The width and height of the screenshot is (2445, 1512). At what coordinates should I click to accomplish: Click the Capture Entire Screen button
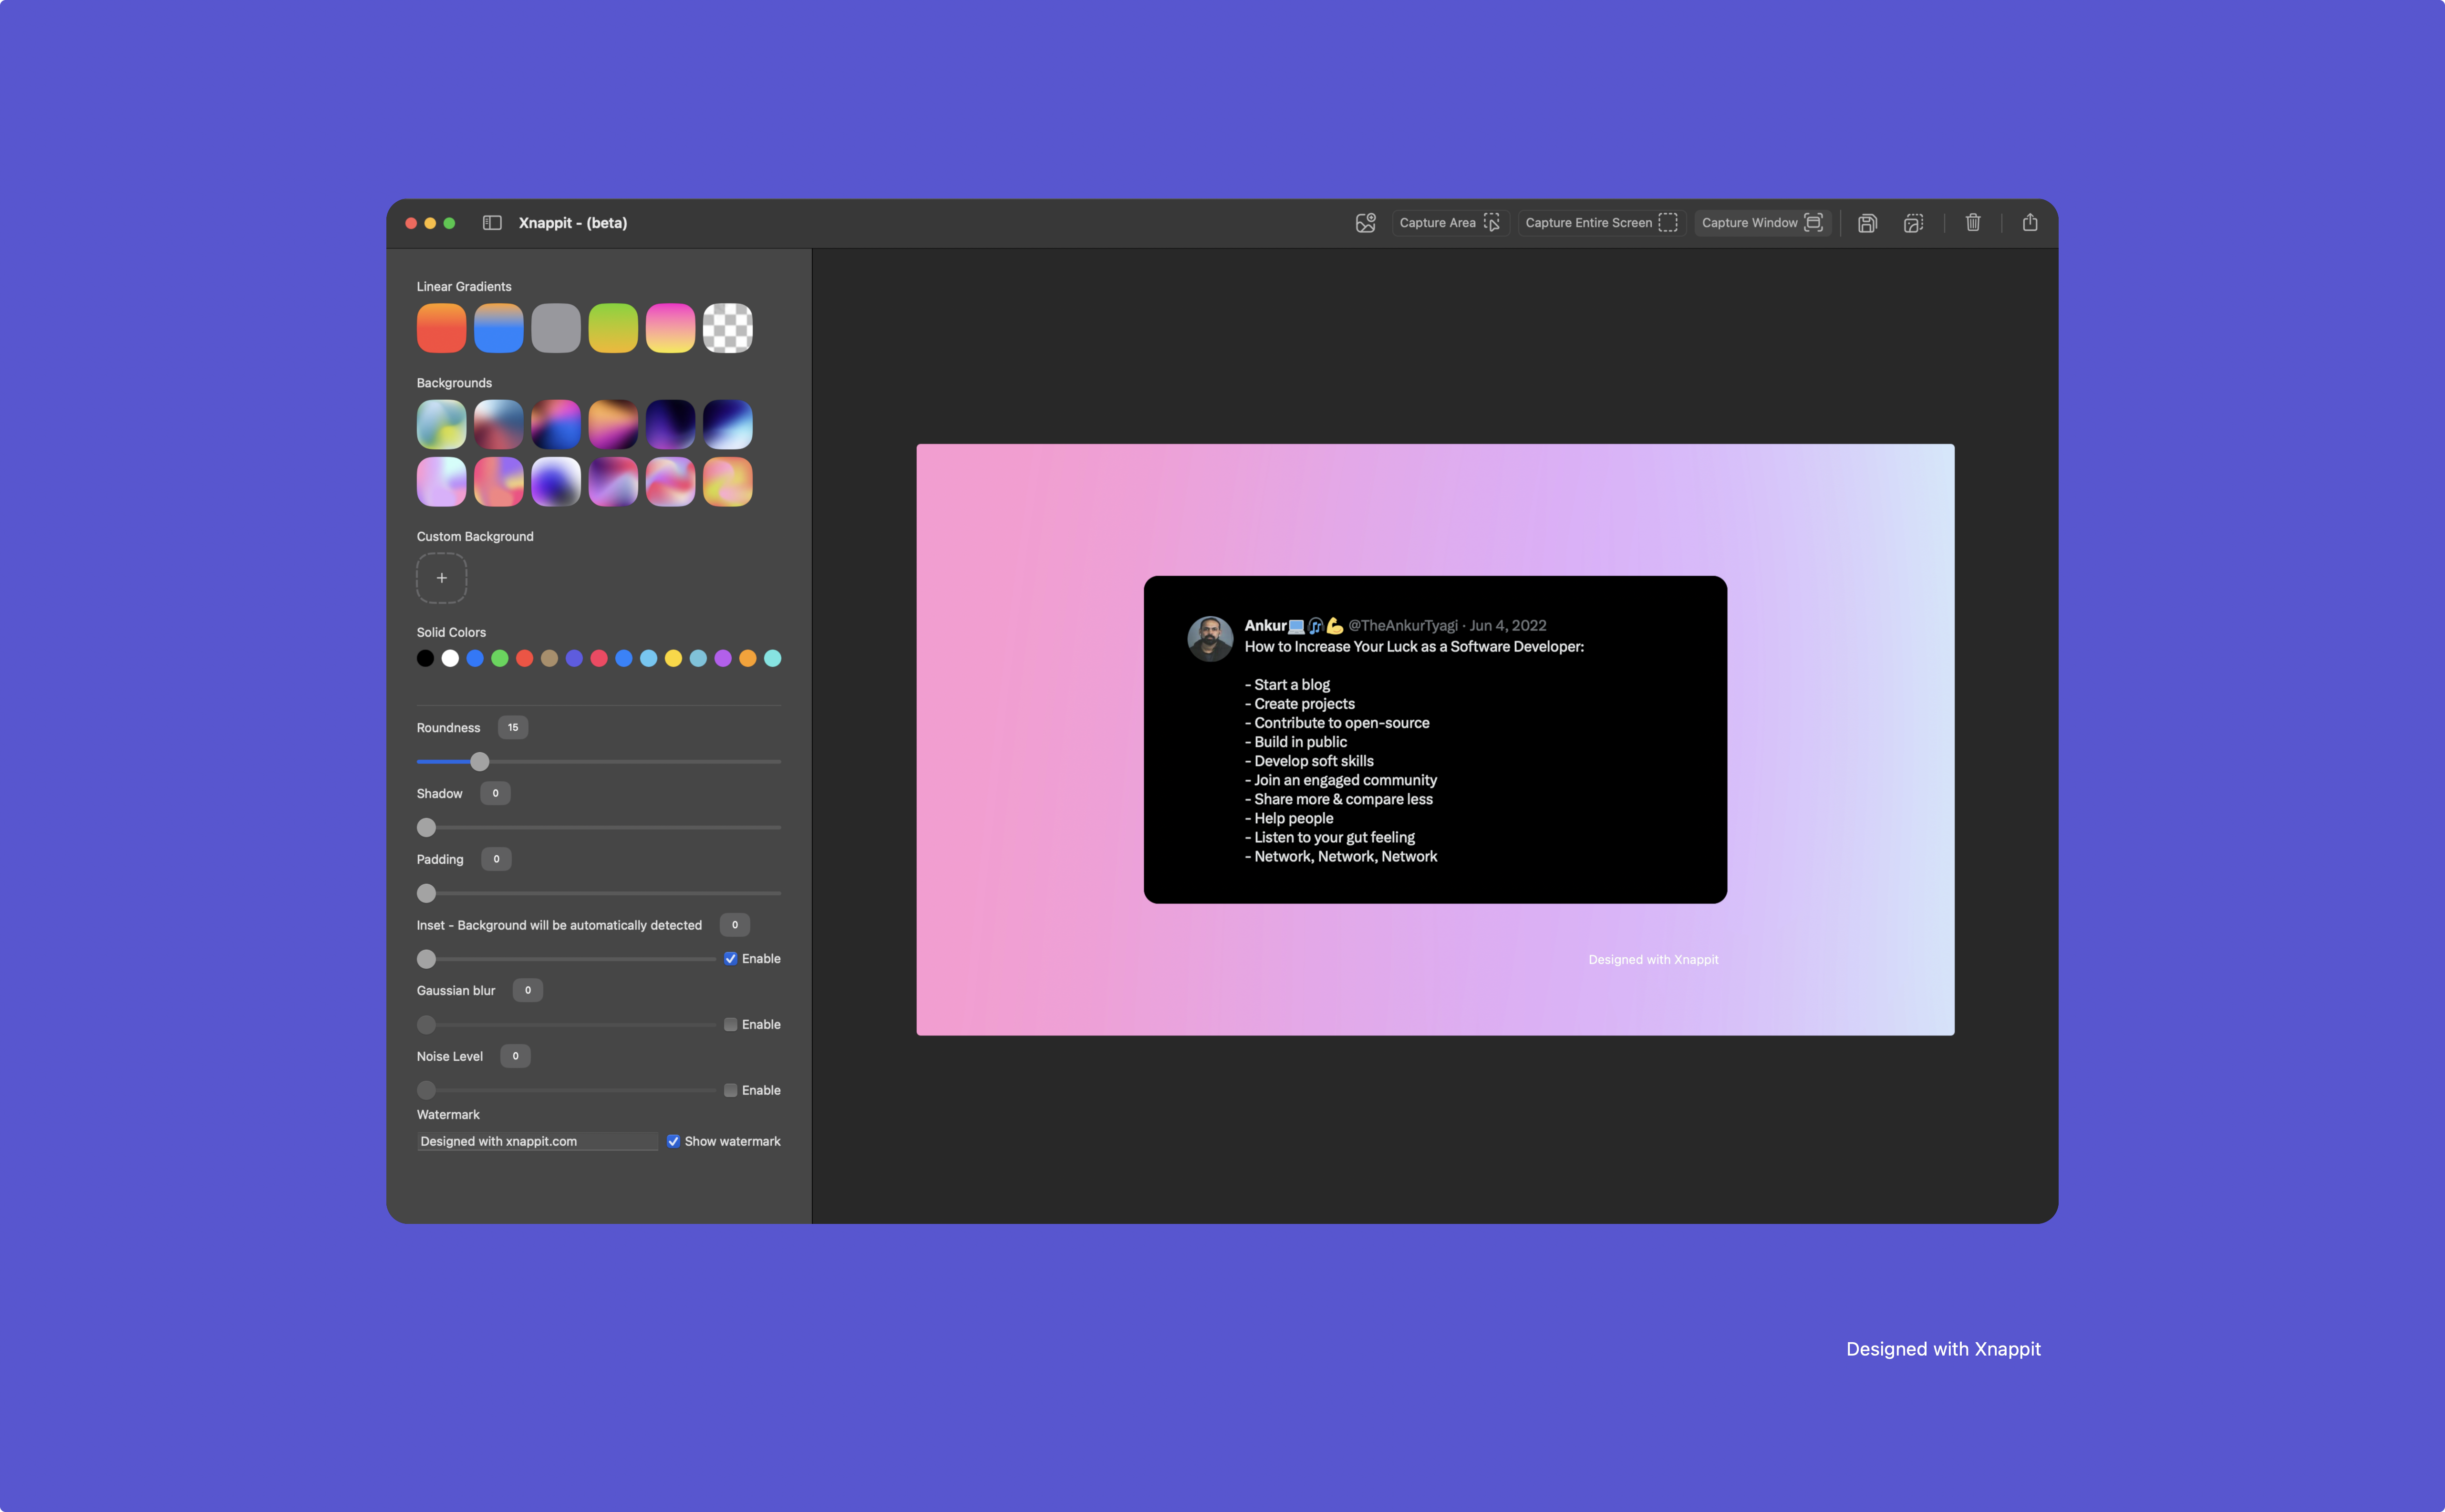(x=1600, y=223)
